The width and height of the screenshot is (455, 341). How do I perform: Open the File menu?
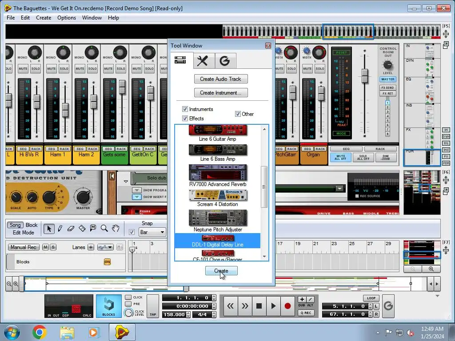[11, 18]
